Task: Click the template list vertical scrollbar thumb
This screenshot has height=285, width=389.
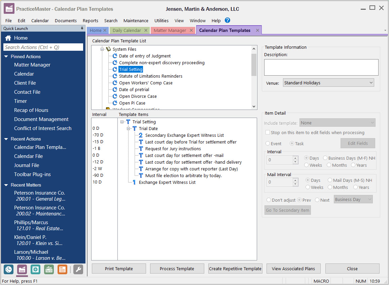Action: [x=253, y=65]
